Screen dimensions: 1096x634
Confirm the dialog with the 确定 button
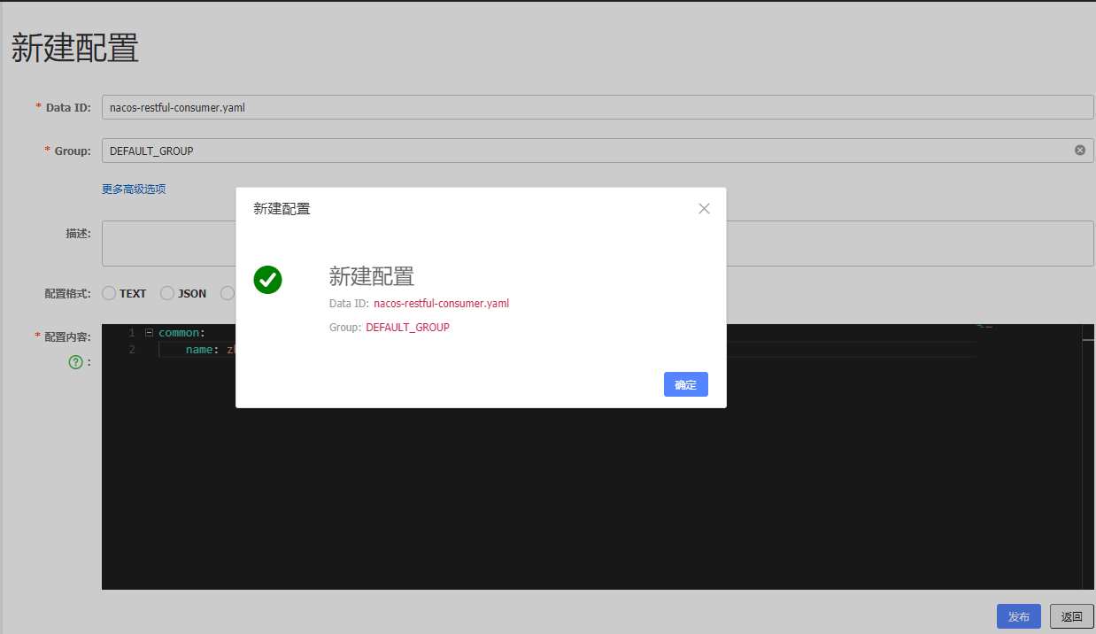point(685,383)
